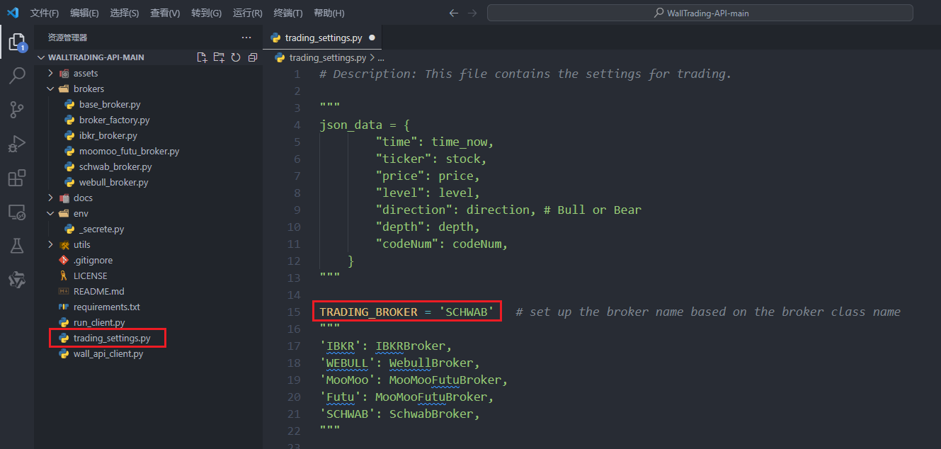941x449 pixels.
Task: Open the Search view in activity bar
Action: tap(17, 76)
